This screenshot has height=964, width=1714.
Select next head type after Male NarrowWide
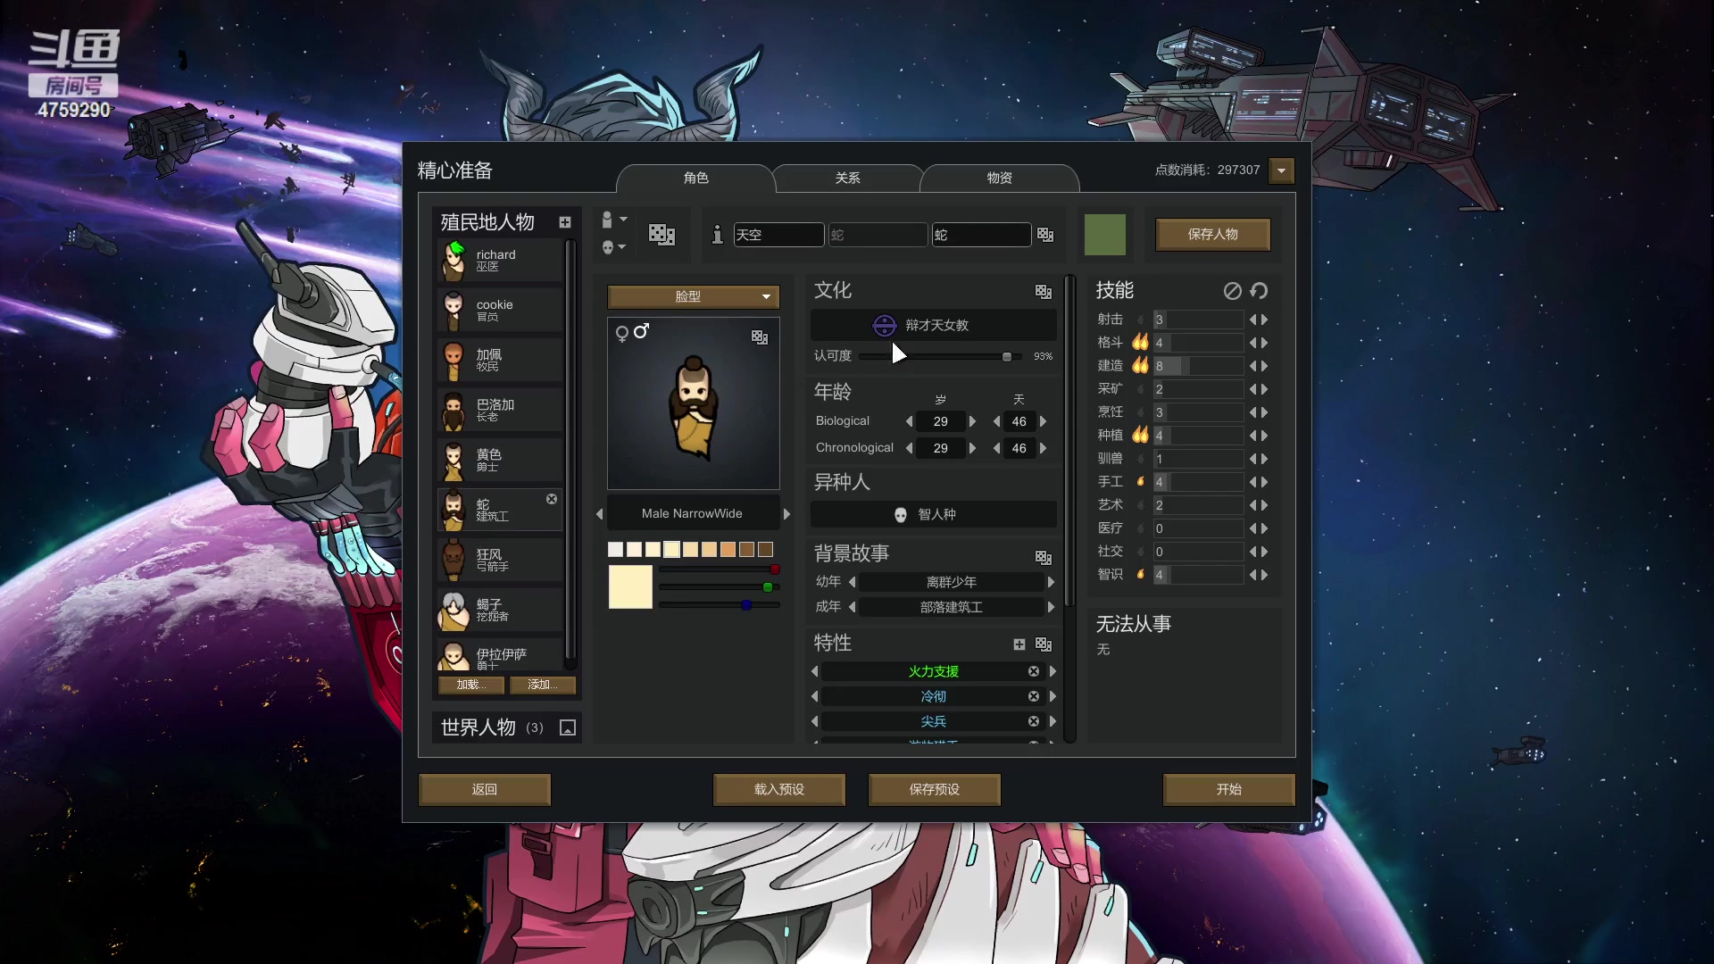pyautogui.click(x=786, y=514)
